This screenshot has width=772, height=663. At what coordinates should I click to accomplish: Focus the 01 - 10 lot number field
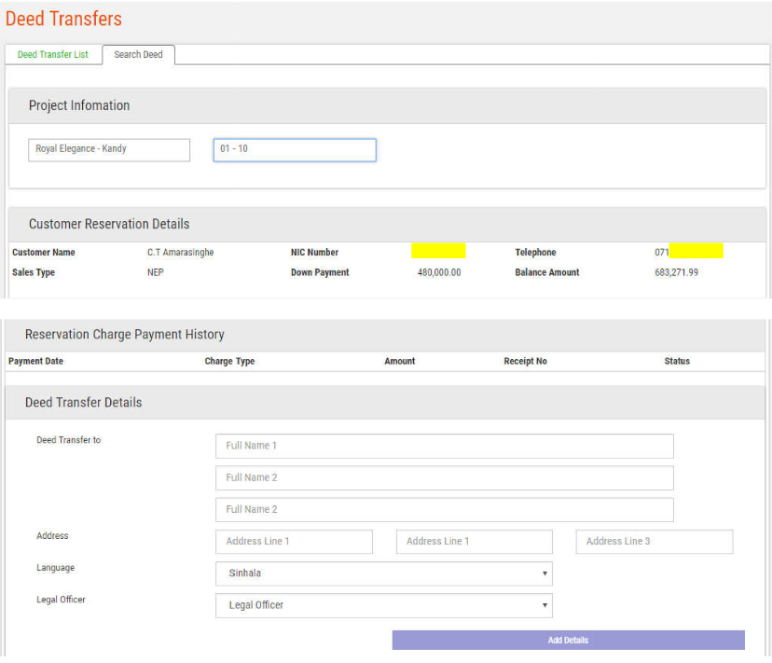pos(295,149)
